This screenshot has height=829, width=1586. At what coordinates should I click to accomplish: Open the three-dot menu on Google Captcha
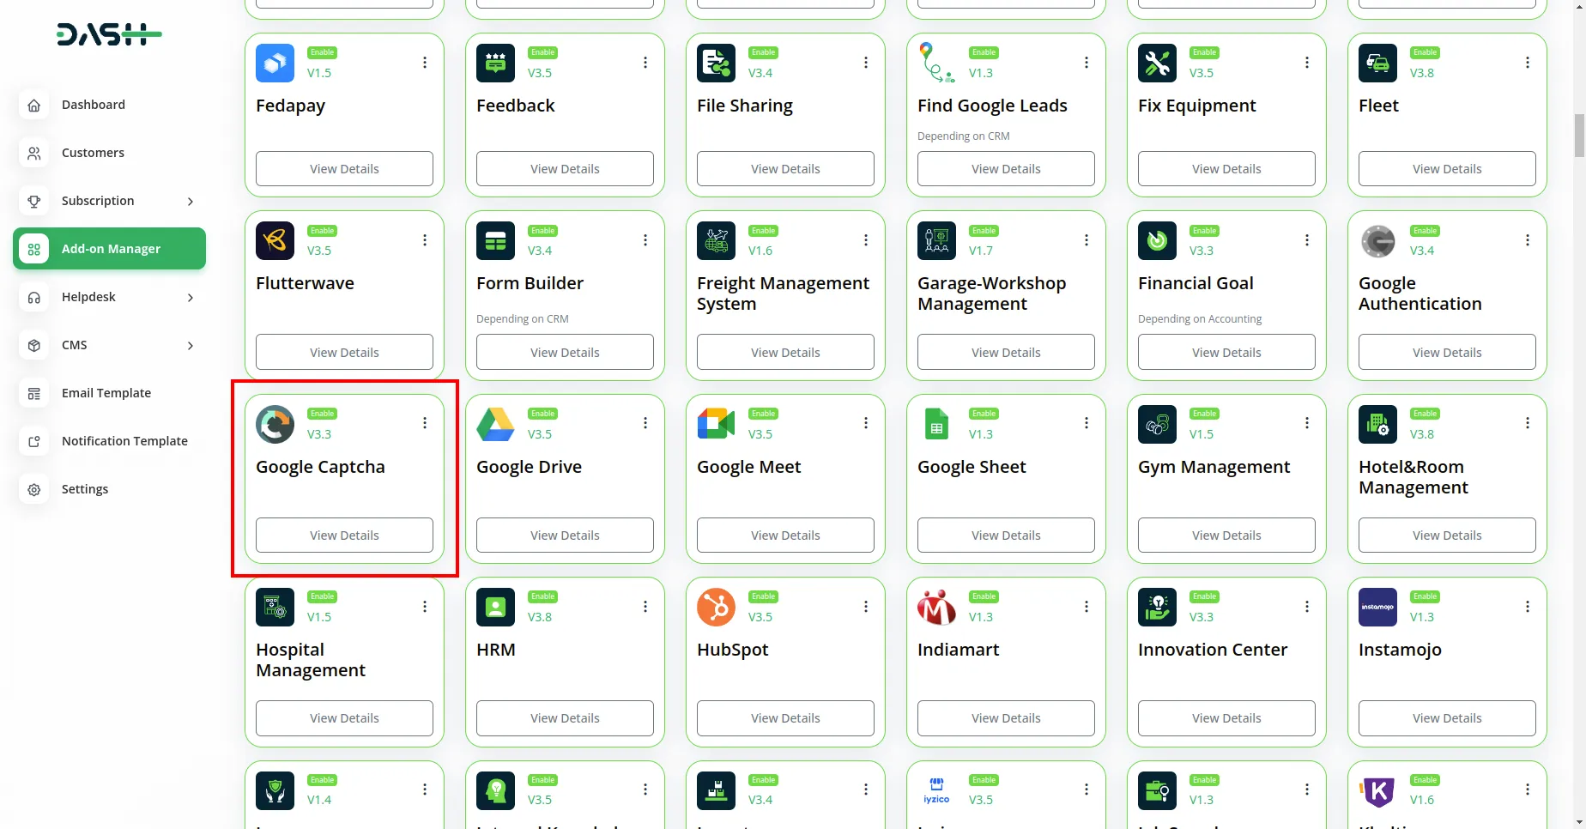[425, 423]
